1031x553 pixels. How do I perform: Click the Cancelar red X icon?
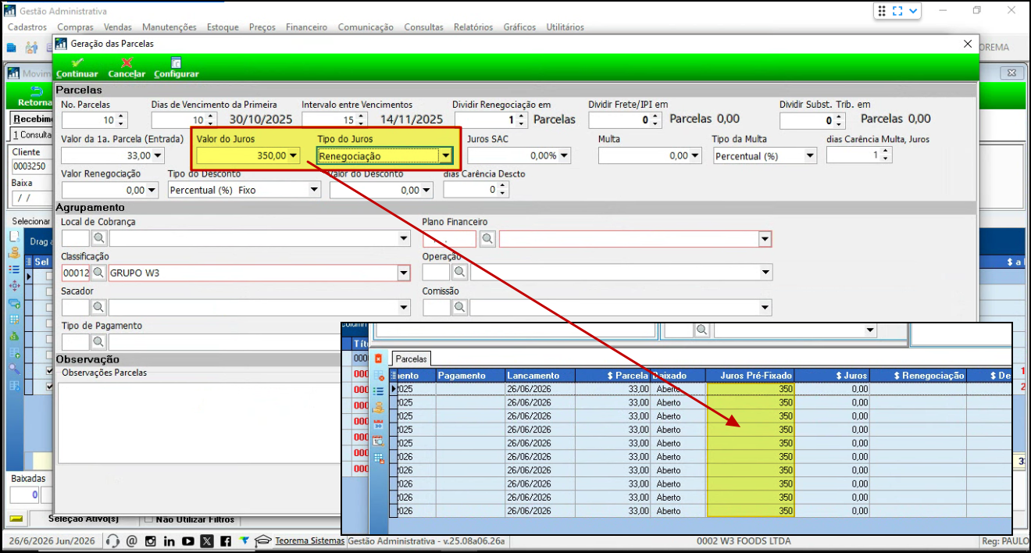127,62
